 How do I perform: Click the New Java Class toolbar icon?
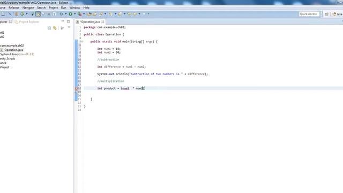pos(22,14)
